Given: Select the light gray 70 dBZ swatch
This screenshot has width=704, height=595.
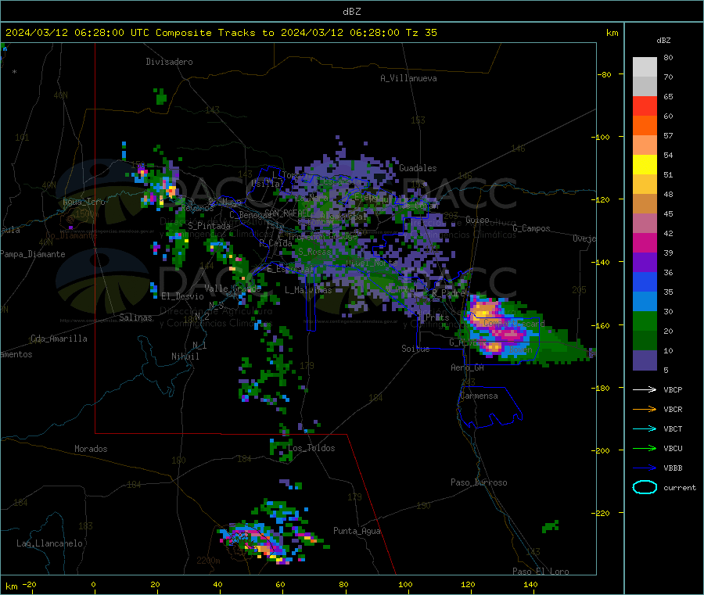Looking at the screenshot, I should point(645,67).
